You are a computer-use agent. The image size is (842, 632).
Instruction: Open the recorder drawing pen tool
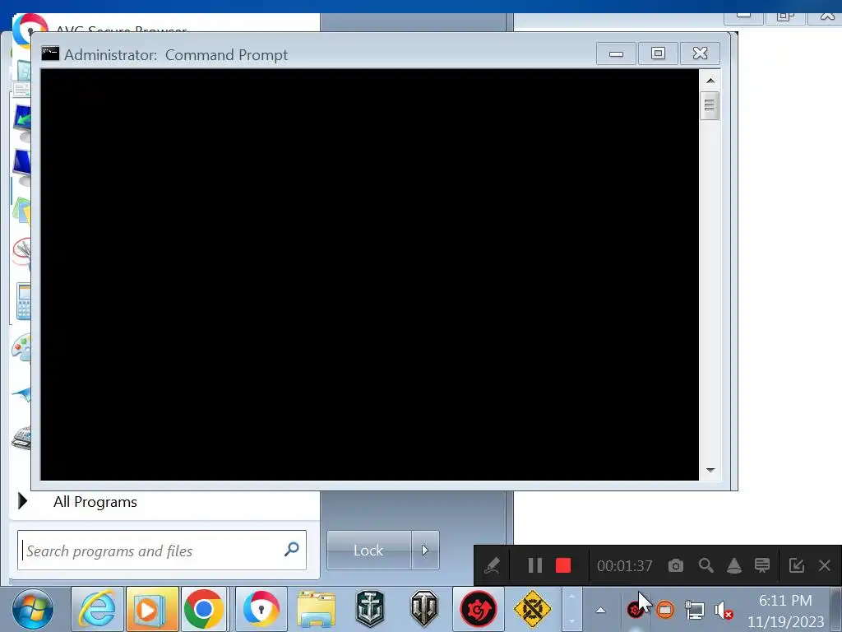pos(493,565)
